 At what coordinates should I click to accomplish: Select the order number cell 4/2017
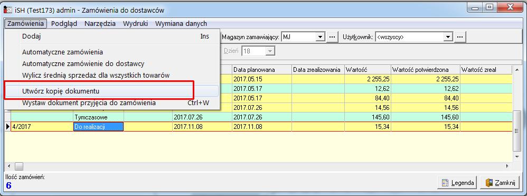(x=42, y=127)
